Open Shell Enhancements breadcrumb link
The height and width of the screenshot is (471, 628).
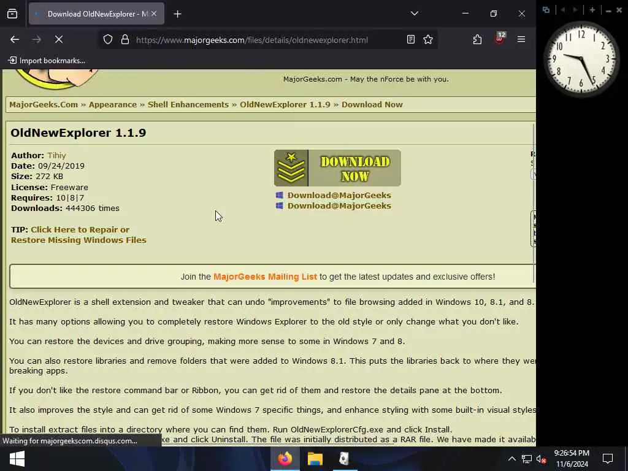188,104
